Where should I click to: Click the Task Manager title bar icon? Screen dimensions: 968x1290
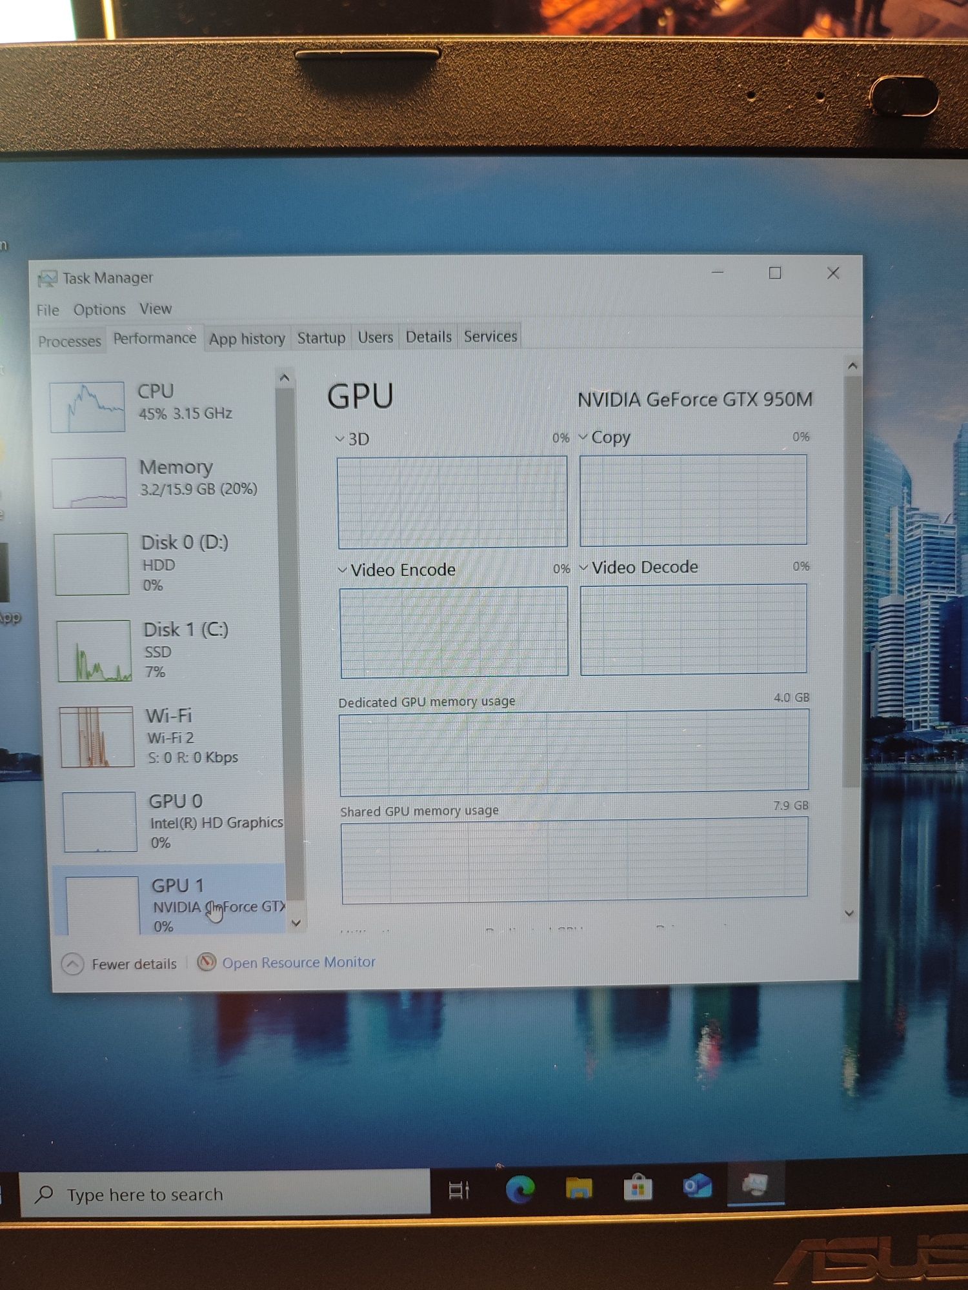click(47, 279)
